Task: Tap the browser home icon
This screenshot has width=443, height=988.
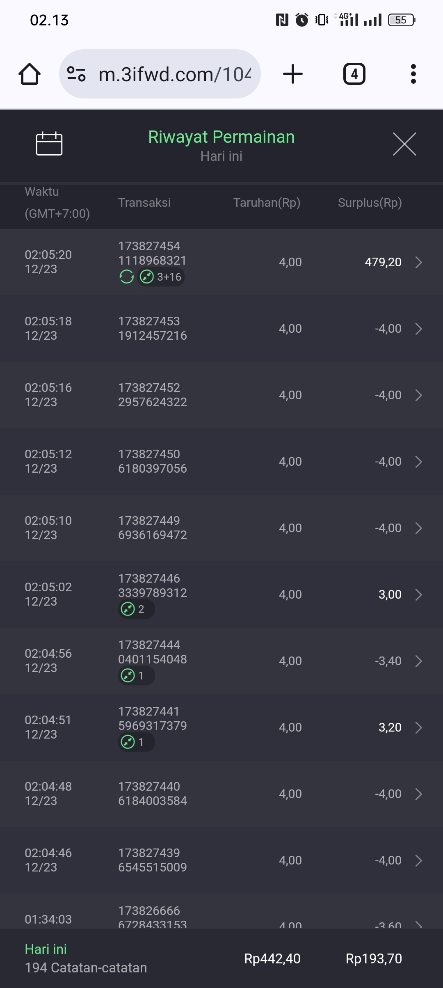Action: coord(30,74)
